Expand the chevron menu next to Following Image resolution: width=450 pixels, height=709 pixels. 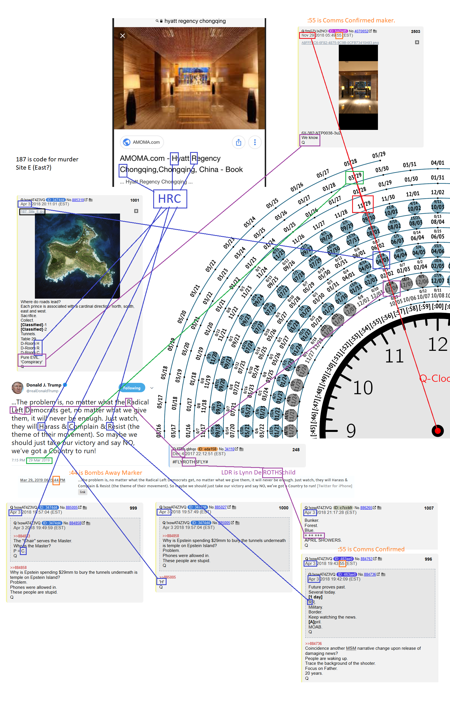coord(152,388)
